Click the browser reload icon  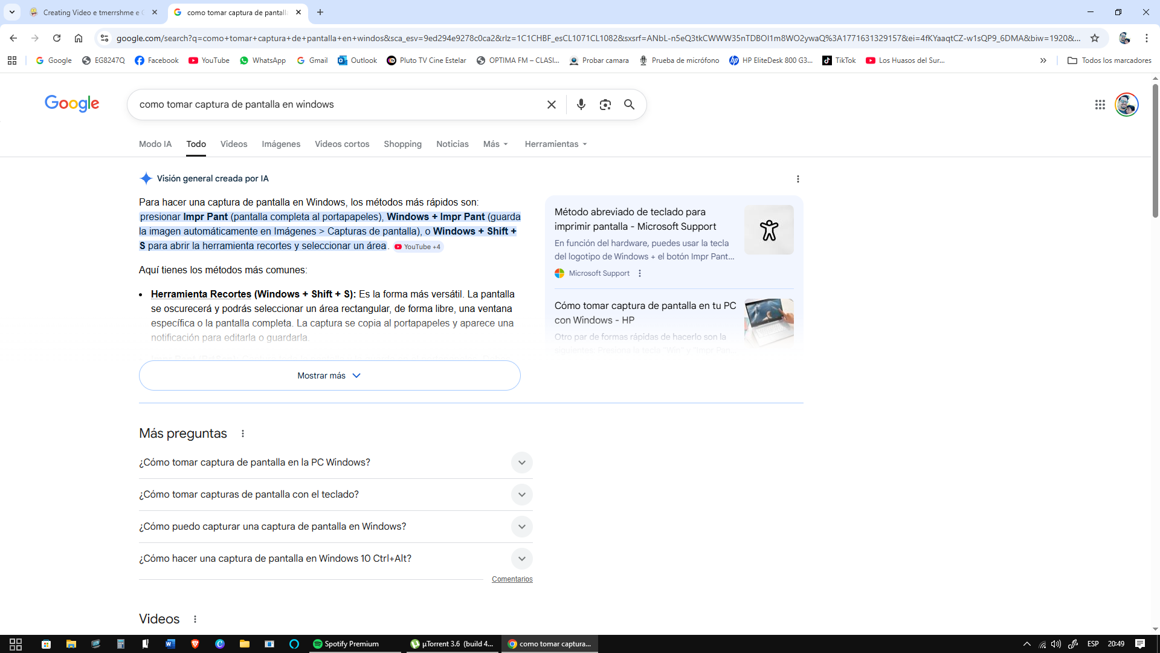(57, 38)
